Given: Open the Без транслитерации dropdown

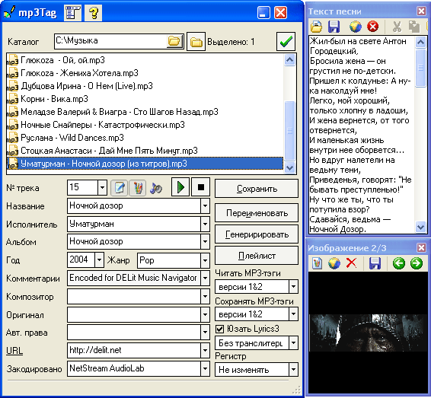Looking at the screenshot, I should [x=294, y=343].
